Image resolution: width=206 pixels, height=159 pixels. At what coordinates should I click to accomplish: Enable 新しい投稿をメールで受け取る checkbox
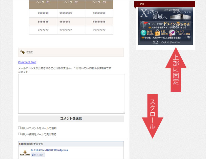pos(19,134)
